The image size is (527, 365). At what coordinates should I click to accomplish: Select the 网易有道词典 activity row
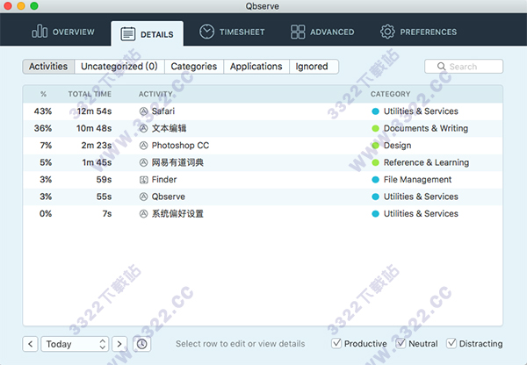(263, 162)
